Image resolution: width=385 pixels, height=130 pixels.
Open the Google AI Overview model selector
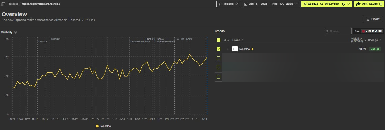click(x=327, y=4)
